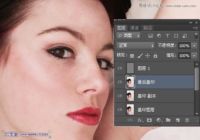Open the 类型 filter type dropdown
This screenshot has width=200, height=140.
click(128, 35)
